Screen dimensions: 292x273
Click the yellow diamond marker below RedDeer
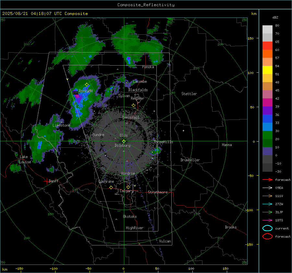[x=134, y=105]
